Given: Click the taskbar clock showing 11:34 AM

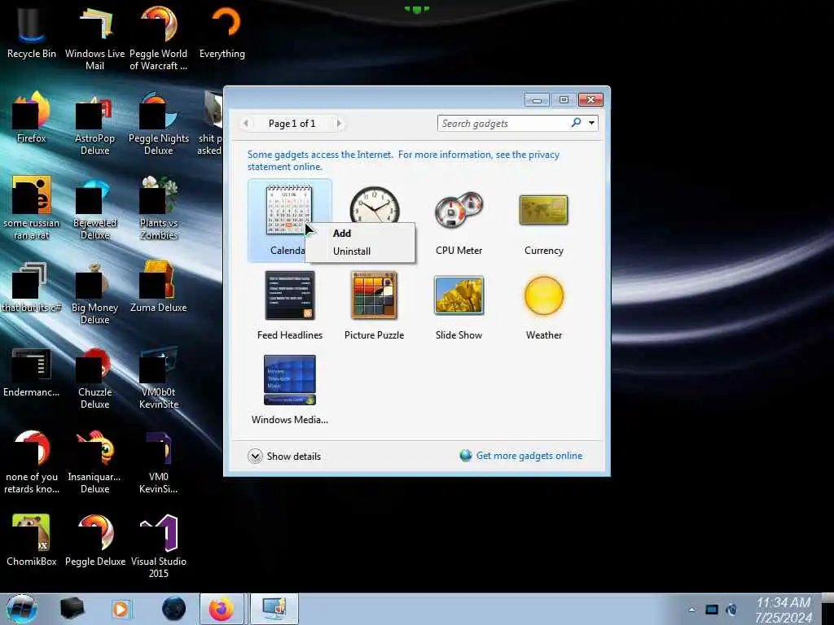Looking at the screenshot, I should click(x=784, y=610).
